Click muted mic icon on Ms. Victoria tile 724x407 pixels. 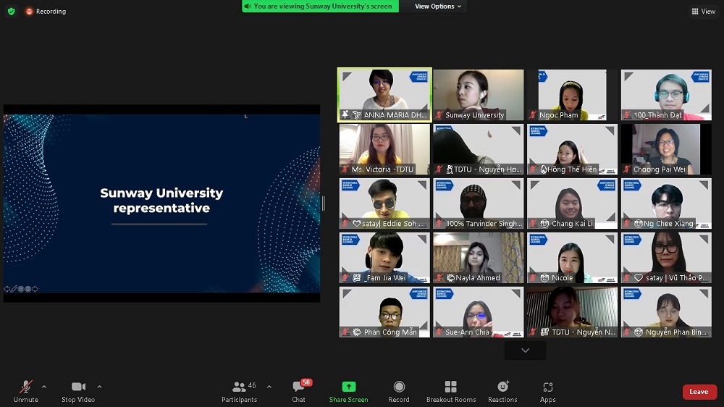[x=345, y=169]
